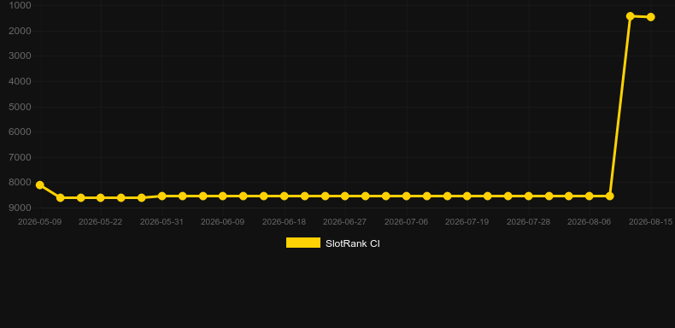This screenshot has height=328, width=675.
Task: Click the highest peak point near rank 1400
Action: [x=631, y=16]
